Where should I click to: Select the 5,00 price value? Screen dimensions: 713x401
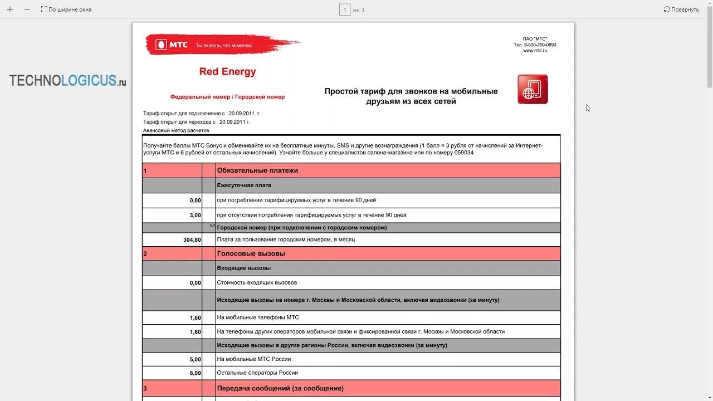click(195, 360)
